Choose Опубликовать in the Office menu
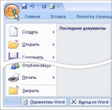The height and width of the screenshot is (110, 112). [x=36, y=65]
